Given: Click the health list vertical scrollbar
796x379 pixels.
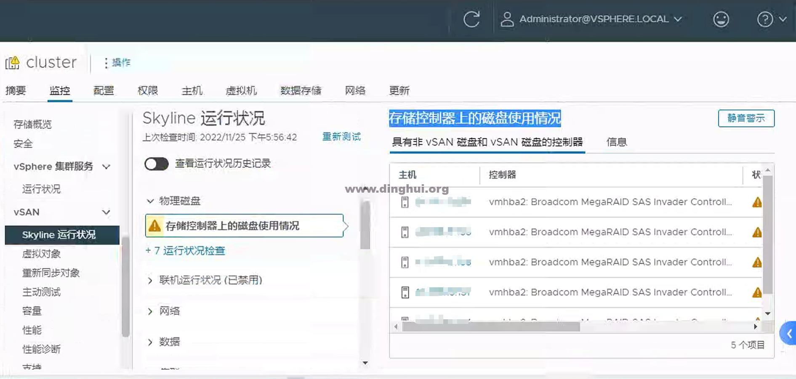Looking at the screenshot, I should point(365,225).
